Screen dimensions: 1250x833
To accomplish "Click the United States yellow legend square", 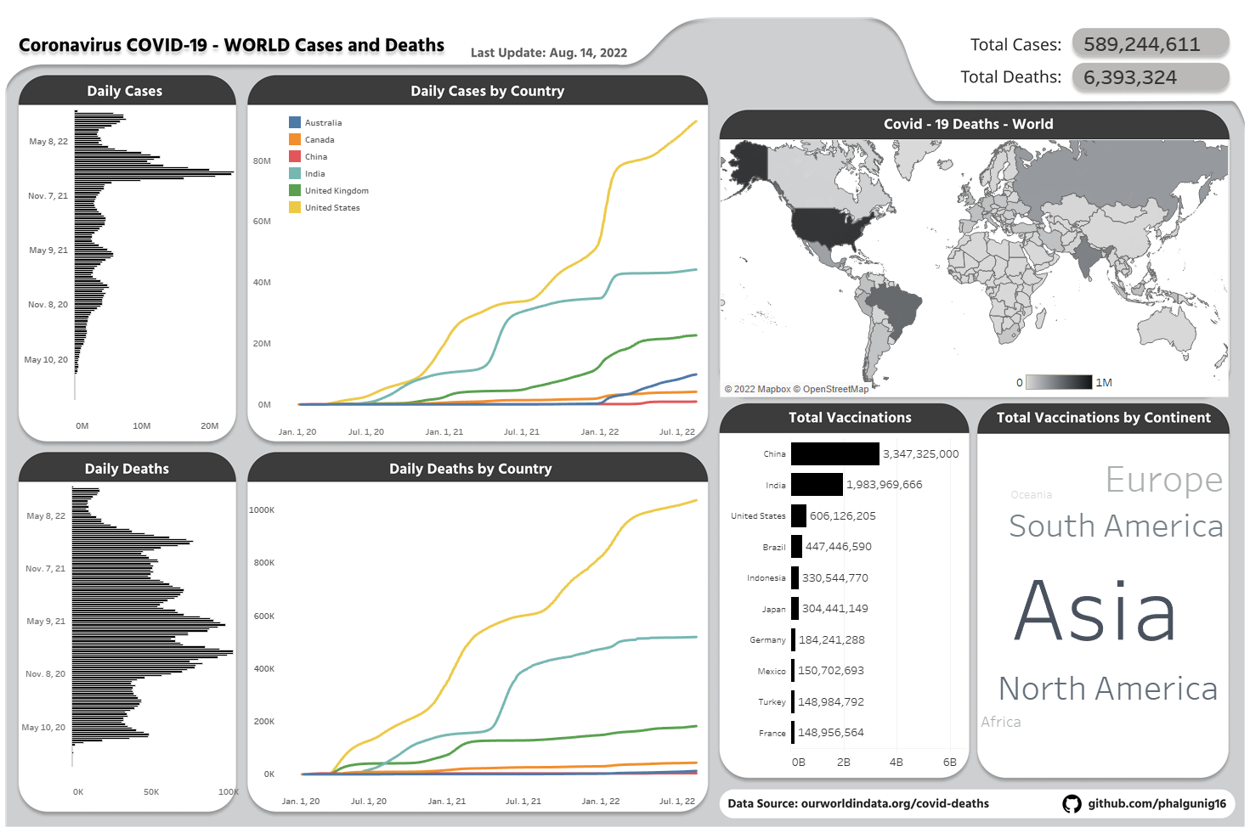I will (x=294, y=207).
